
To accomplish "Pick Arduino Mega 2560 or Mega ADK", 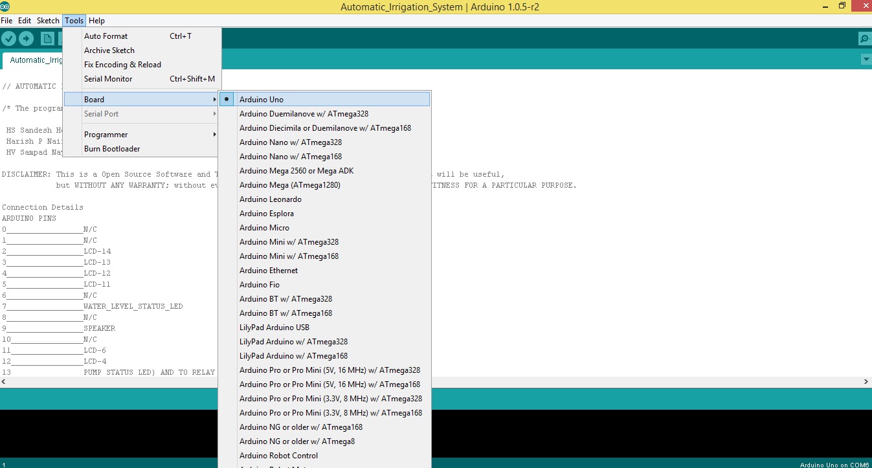I will click(324, 171).
